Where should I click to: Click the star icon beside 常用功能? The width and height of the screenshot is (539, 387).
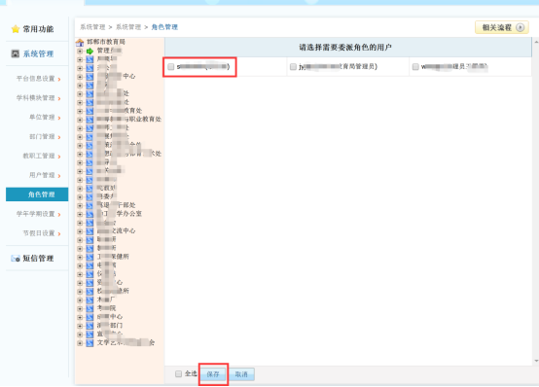click(x=16, y=29)
